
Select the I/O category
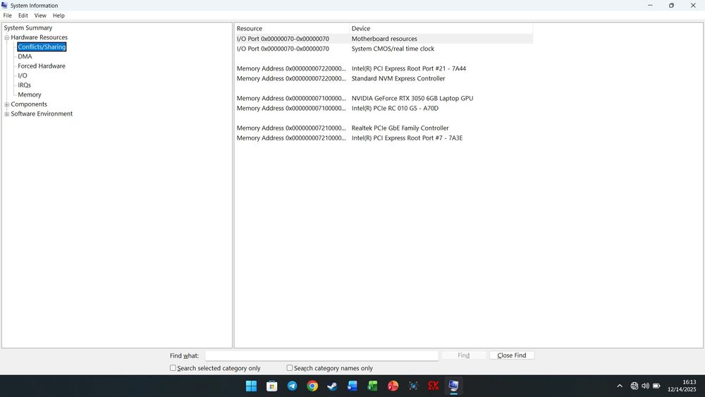point(23,75)
